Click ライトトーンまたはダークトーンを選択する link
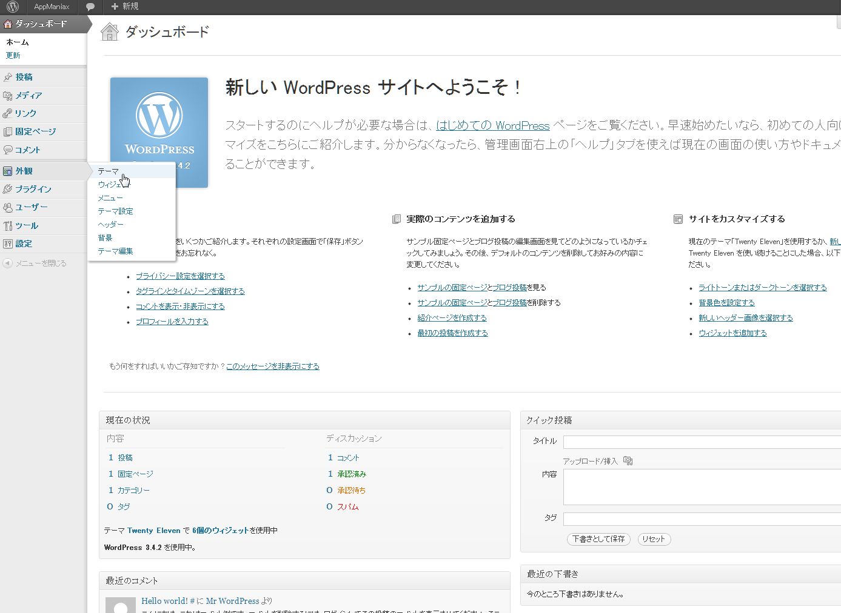This screenshot has height=613, width=841. pos(763,287)
